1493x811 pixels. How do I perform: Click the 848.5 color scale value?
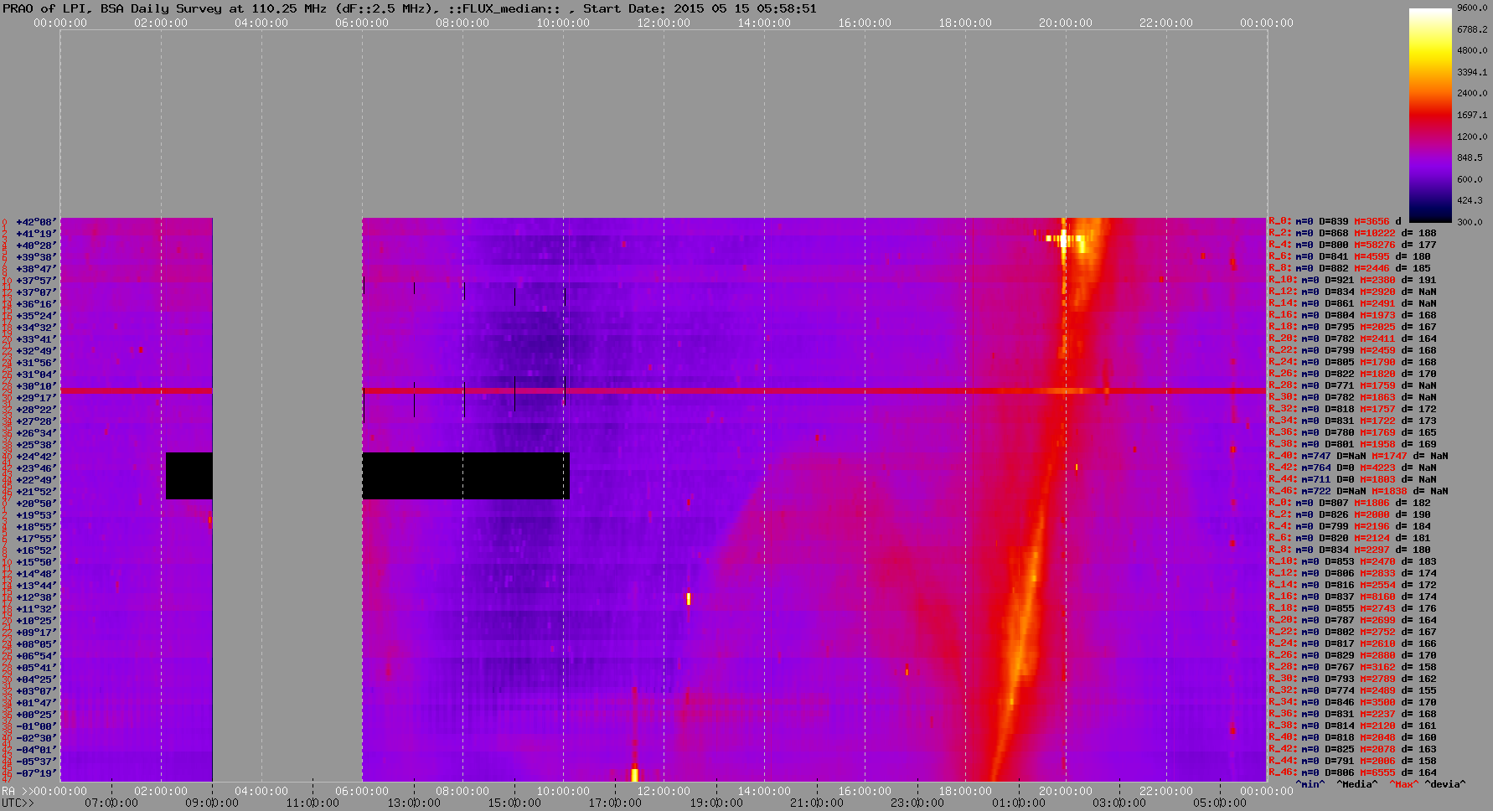[x=1470, y=158]
